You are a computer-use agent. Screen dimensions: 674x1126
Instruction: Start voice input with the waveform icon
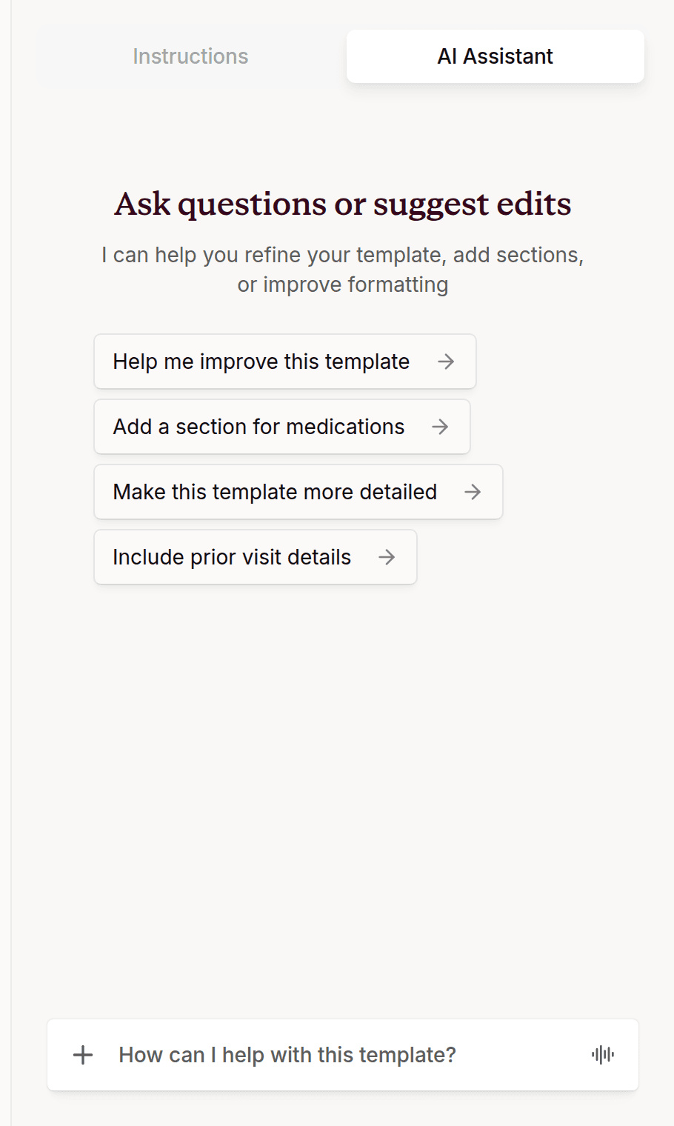(603, 1055)
